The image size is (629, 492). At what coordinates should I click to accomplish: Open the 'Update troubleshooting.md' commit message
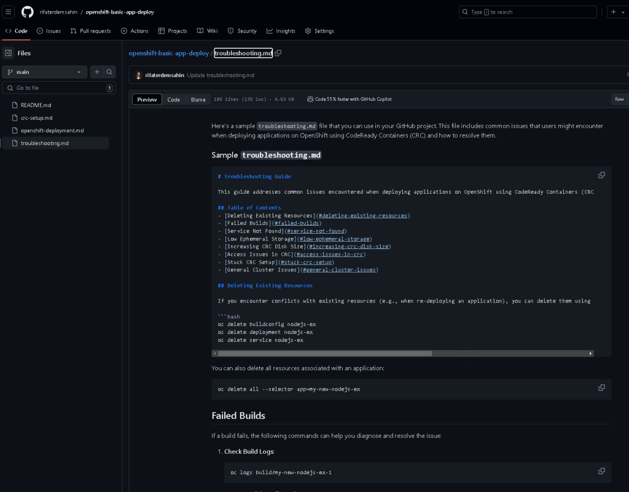221,75
